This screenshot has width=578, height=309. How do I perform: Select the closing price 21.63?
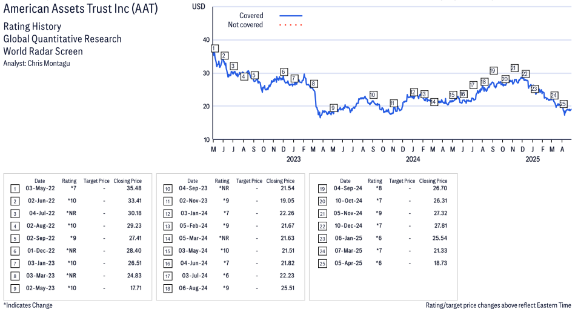click(x=288, y=238)
